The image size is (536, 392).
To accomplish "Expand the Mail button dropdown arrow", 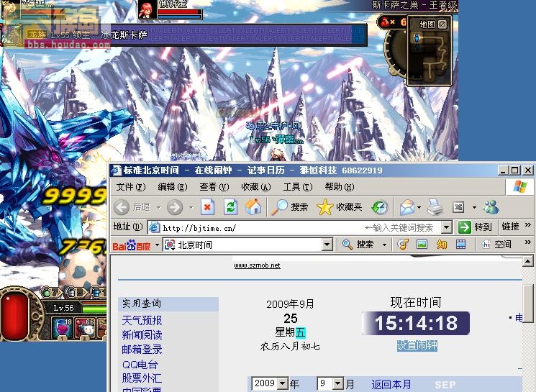I will point(419,207).
